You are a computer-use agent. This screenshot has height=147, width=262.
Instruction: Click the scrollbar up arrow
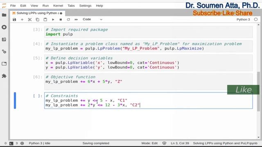point(258,24)
